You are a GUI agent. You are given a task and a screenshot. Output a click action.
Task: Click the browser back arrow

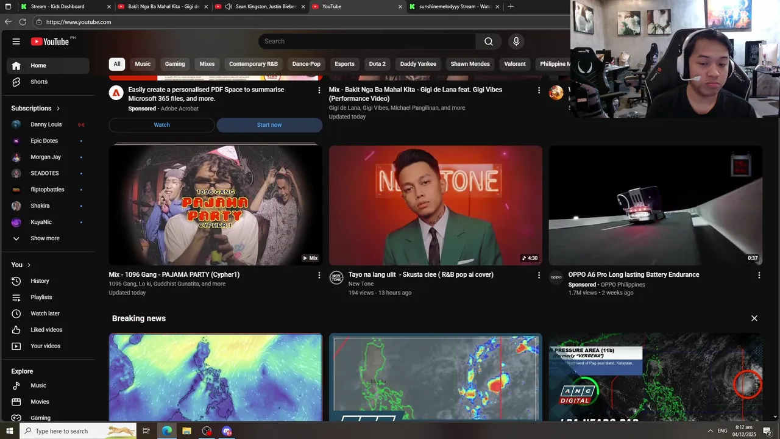coord(8,22)
